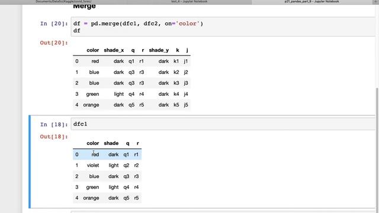Click row index 4 in the dfc1 table
379x213 pixels.
[x=77, y=198]
